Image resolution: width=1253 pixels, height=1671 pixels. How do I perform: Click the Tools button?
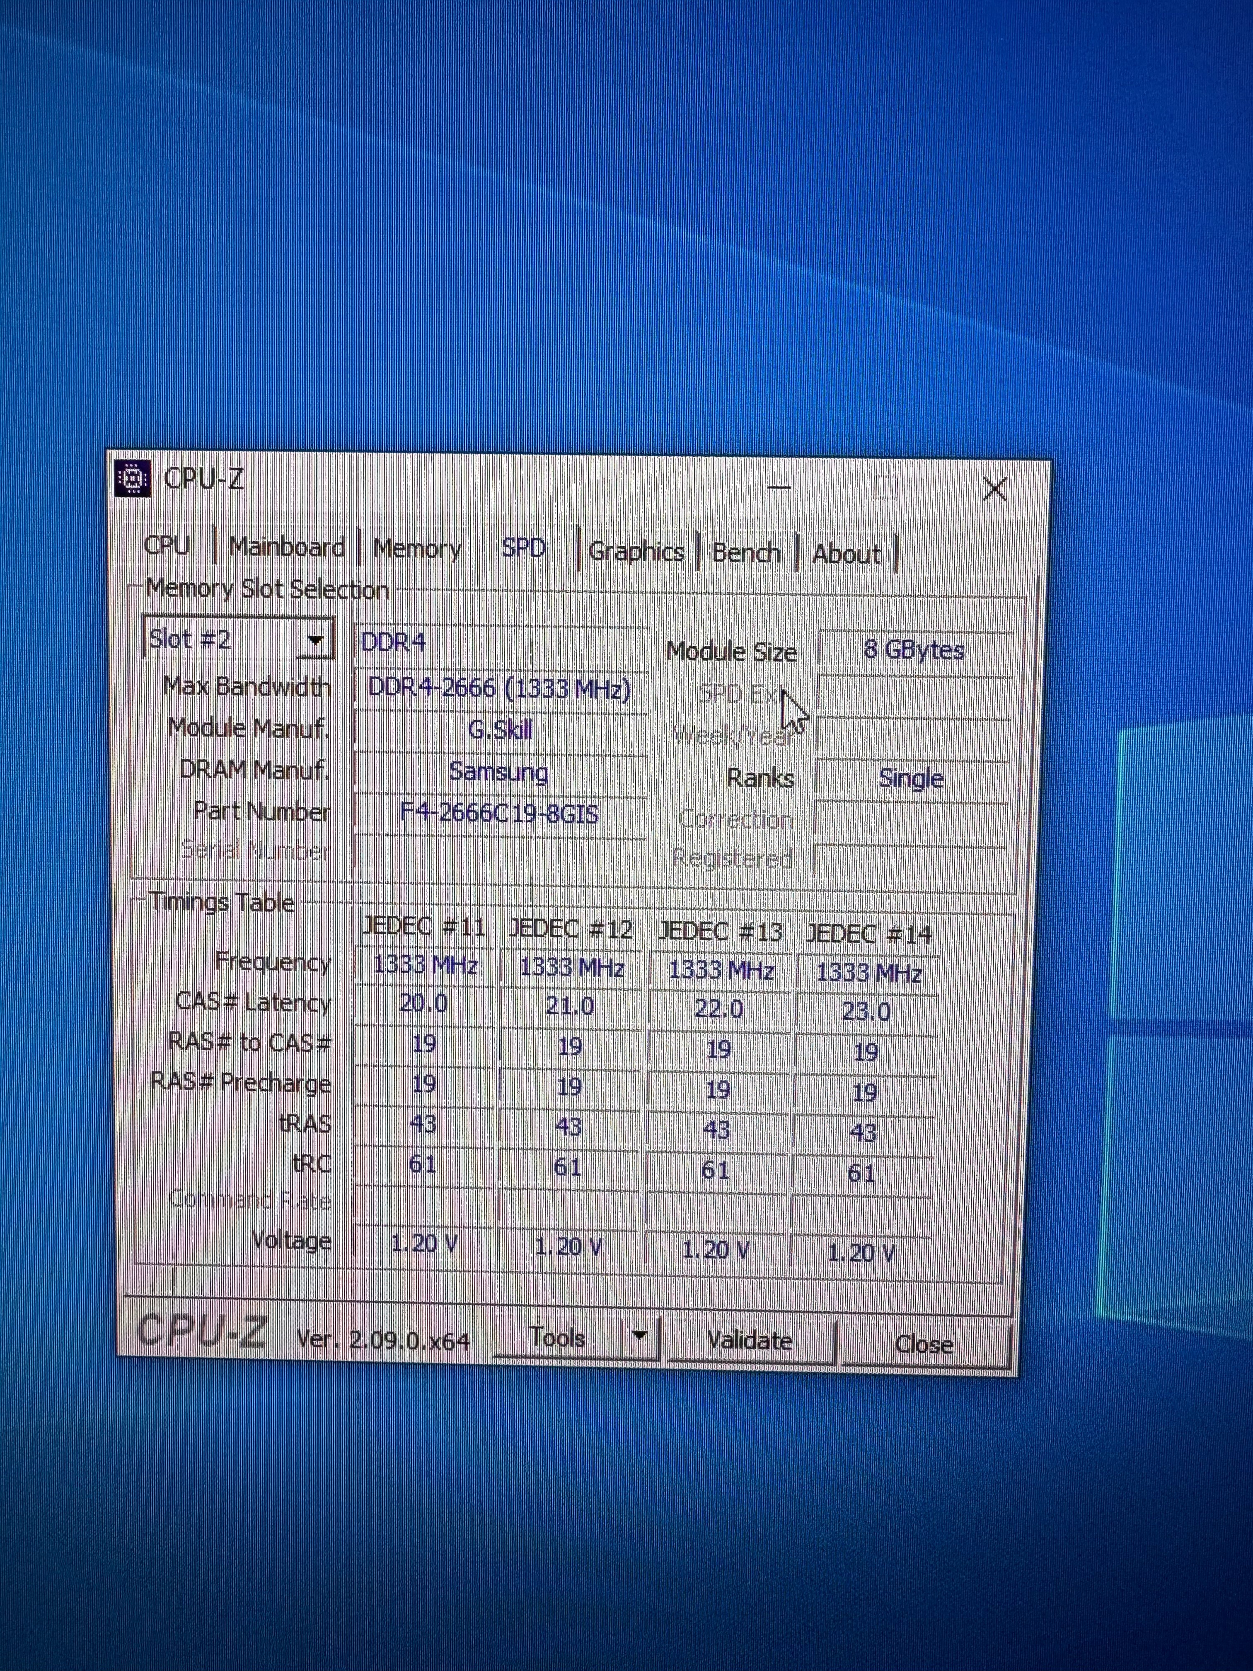[x=558, y=1338]
